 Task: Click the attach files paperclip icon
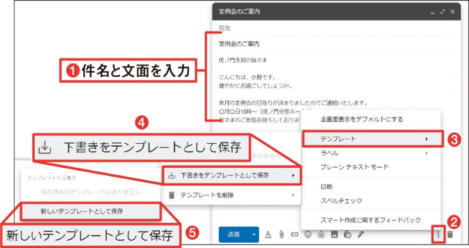coord(281,235)
